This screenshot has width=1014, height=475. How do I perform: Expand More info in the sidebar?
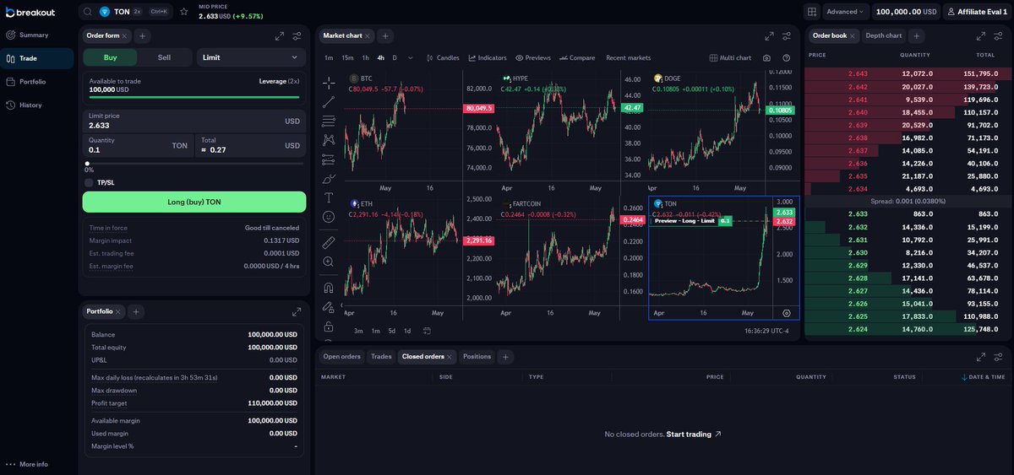click(27, 464)
